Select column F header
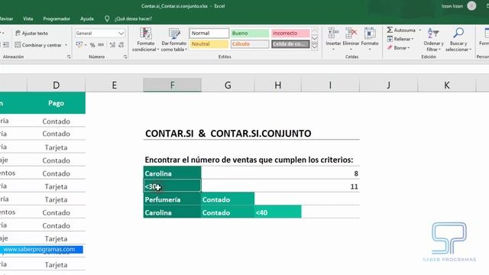 tap(172, 85)
